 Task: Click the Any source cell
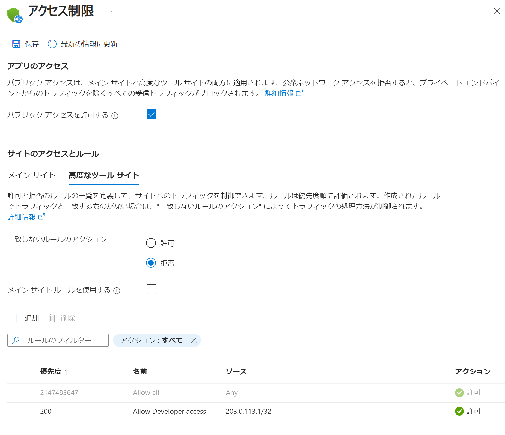[232, 393]
